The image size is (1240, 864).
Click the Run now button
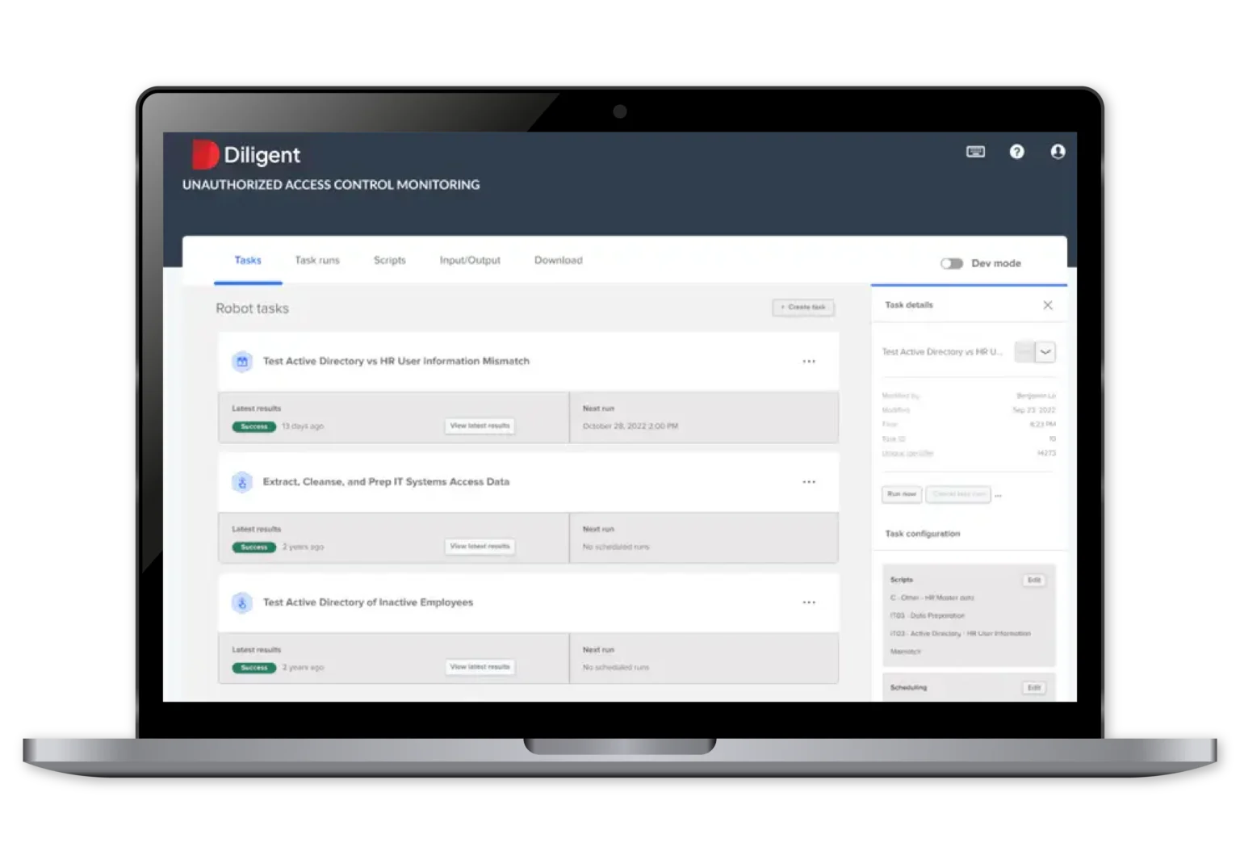[x=901, y=494]
